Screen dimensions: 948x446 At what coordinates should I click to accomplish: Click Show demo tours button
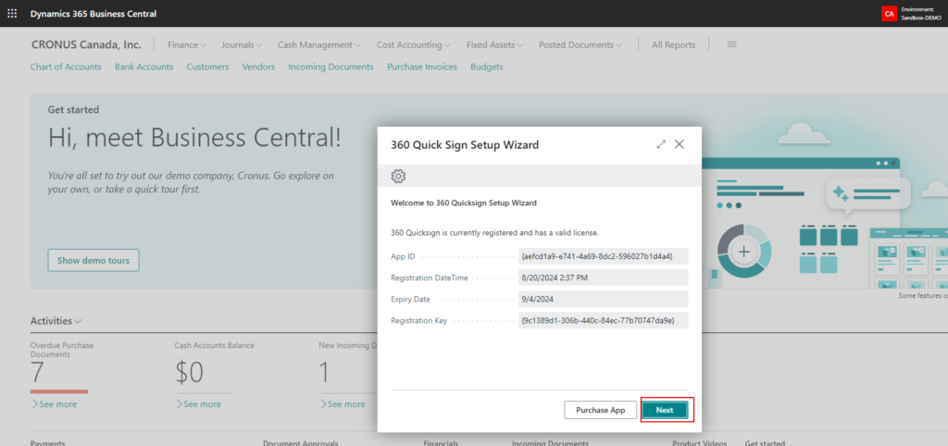(94, 260)
